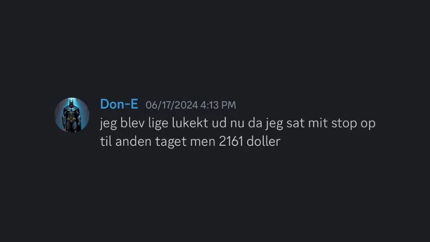Click the 06/17/2024 date in timestamp
The height and width of the screenshot is (242, 430).
tap(172, 105)
